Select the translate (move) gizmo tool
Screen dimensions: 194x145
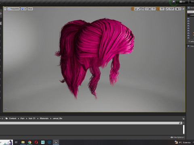(133, 9)
